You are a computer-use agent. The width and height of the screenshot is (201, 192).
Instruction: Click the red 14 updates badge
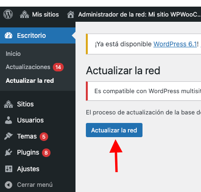[58, 67]
